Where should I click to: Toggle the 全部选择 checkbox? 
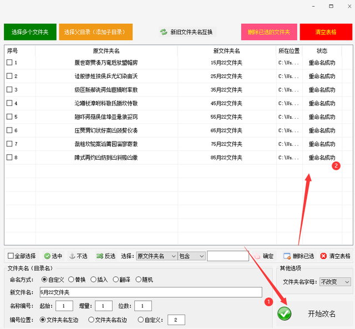pos(11,256)
